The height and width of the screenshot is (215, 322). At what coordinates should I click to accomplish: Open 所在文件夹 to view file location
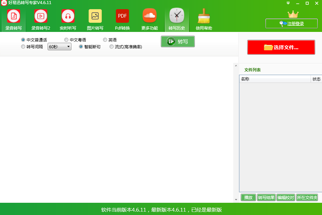tap(307, 197)
